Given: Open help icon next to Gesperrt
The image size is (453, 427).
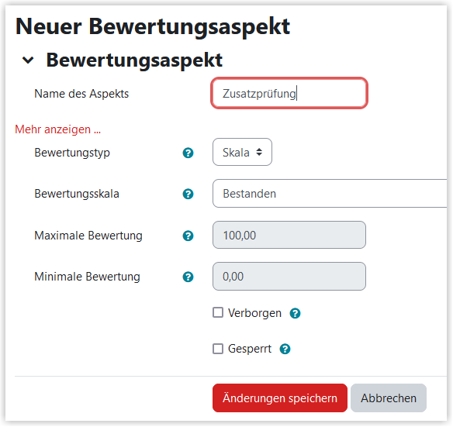Looking at the screenshot, I should click(x=285, y=349).
